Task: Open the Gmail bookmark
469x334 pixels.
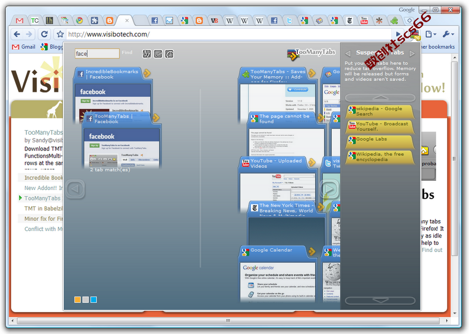Action: pyautogui.click(x=23, y=47)
